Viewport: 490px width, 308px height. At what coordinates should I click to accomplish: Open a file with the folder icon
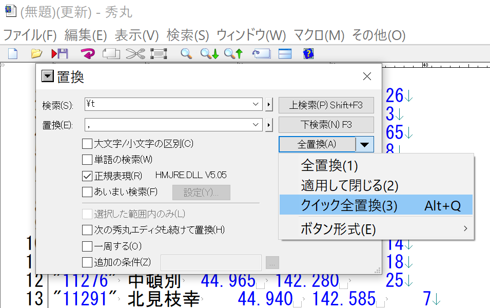coord(36,54)
